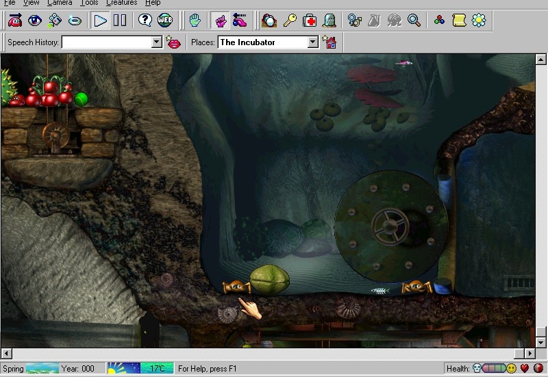Expand the Speech History dropdown
This screenshot has width=548, height=377.
156,42
